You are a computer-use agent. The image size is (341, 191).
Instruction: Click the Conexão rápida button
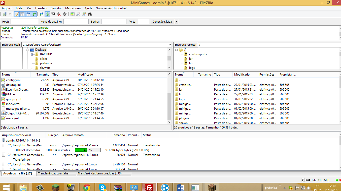coord(162,22)
